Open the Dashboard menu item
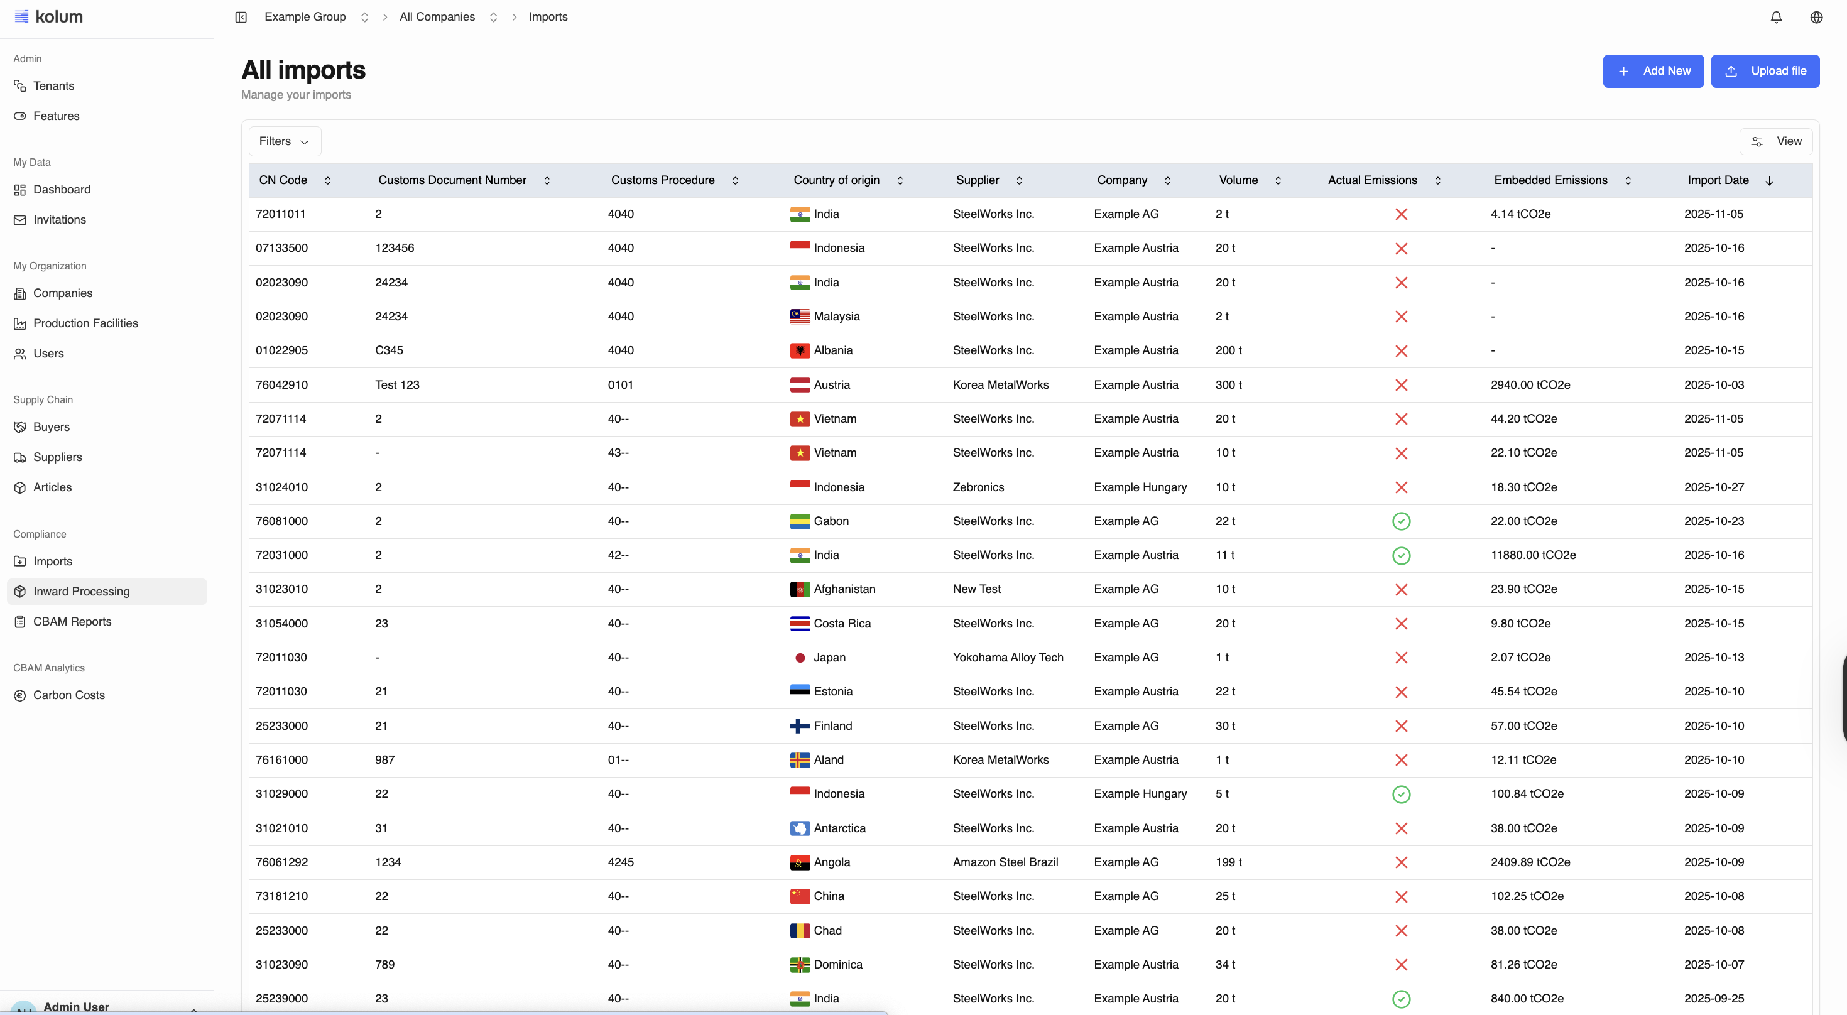Image resolution: width=1847 pixels, height=1015 pixels. tap(62, 189)
